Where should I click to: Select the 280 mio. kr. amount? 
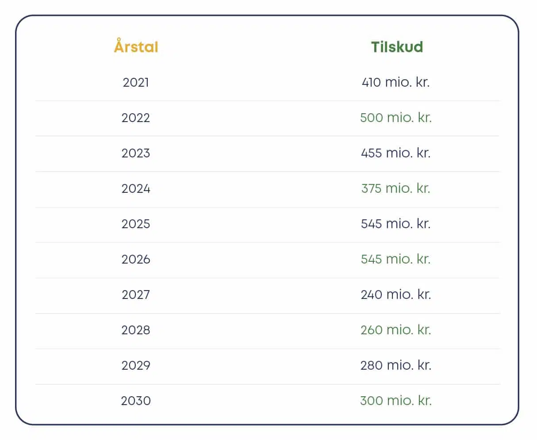(395, 365)
